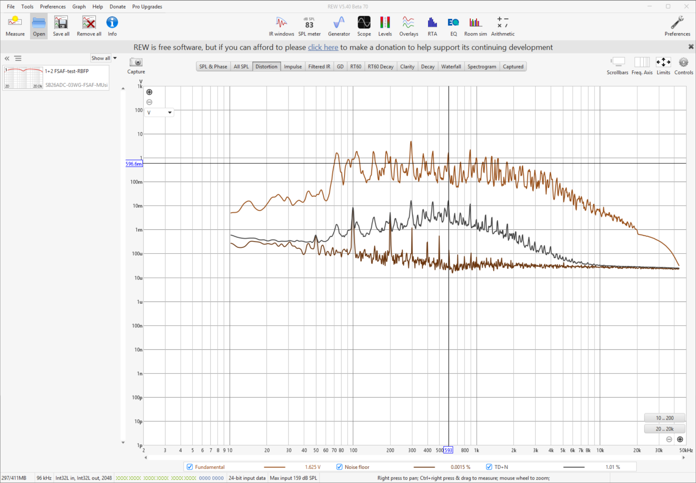Image resolution: width=696 pixels, height=483 pixels.
Task: Click the horizontal scrollbar right arrow
Action: point(684,458)
